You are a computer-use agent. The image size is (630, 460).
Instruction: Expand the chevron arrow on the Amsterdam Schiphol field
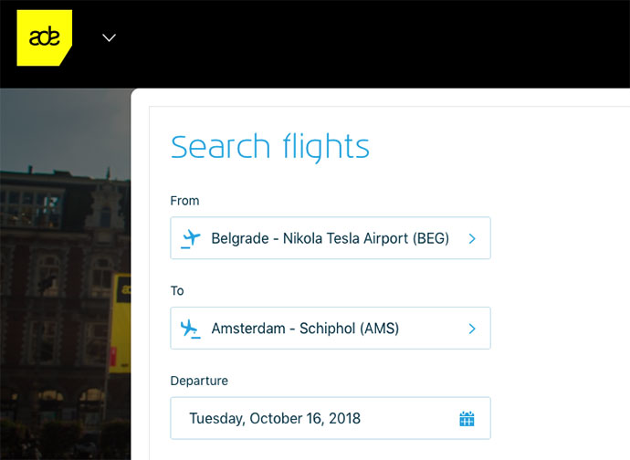(x=472, y=329)
